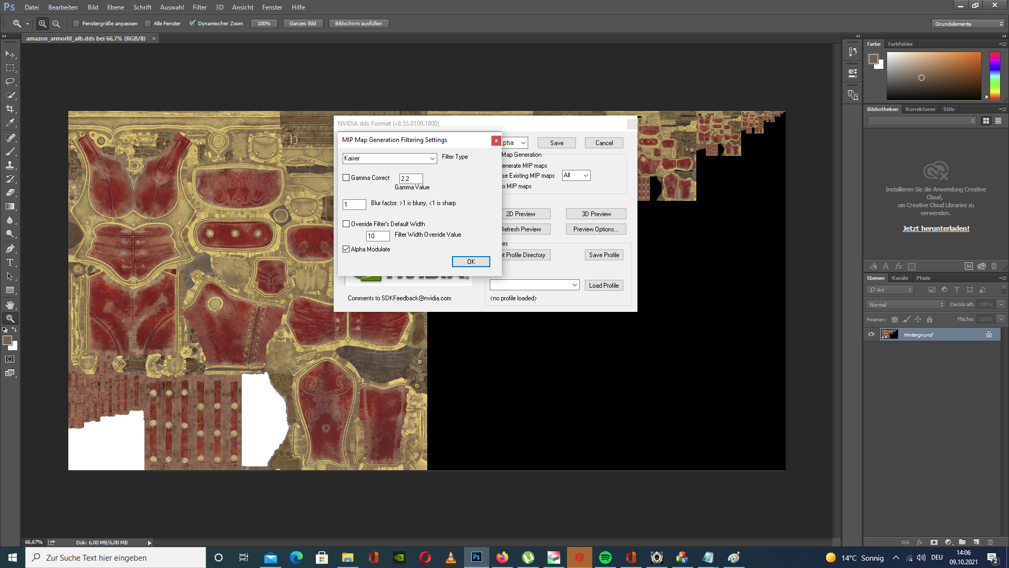Open the Create New Layer icon

pos(977,542)
